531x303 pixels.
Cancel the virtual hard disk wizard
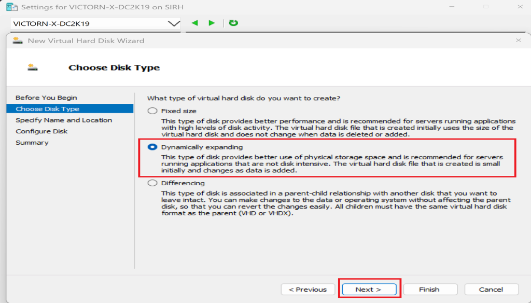tap(491, 290)
